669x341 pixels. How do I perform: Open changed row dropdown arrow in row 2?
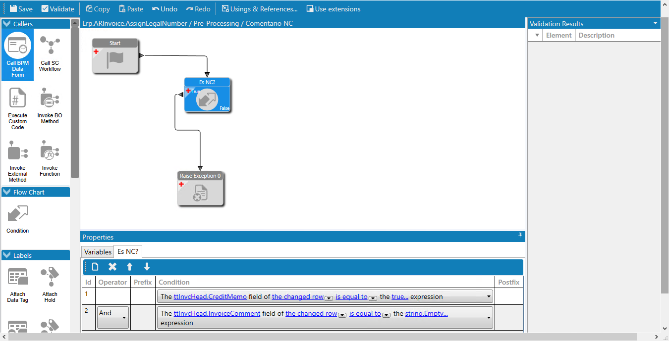point(341,314)
